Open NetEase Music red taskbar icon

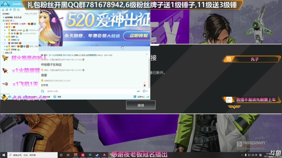[x=83, y=155]
